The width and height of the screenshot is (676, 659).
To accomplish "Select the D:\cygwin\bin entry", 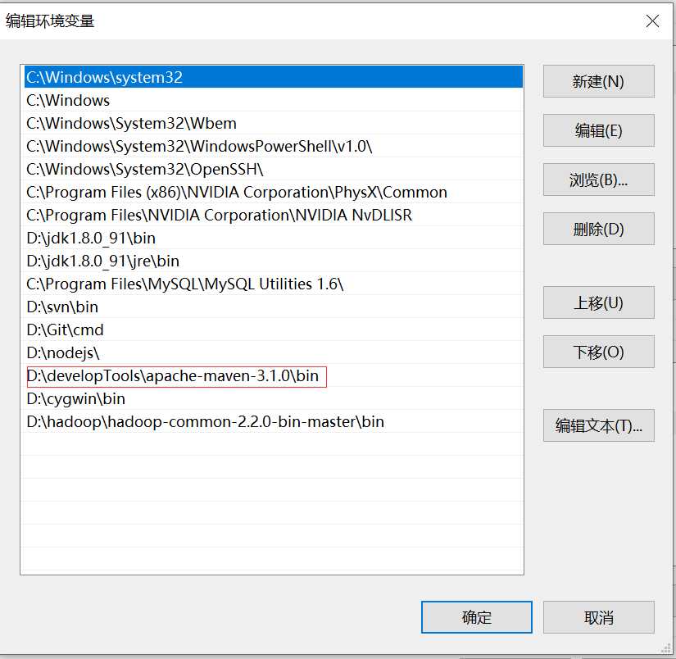I will point(272,398).
